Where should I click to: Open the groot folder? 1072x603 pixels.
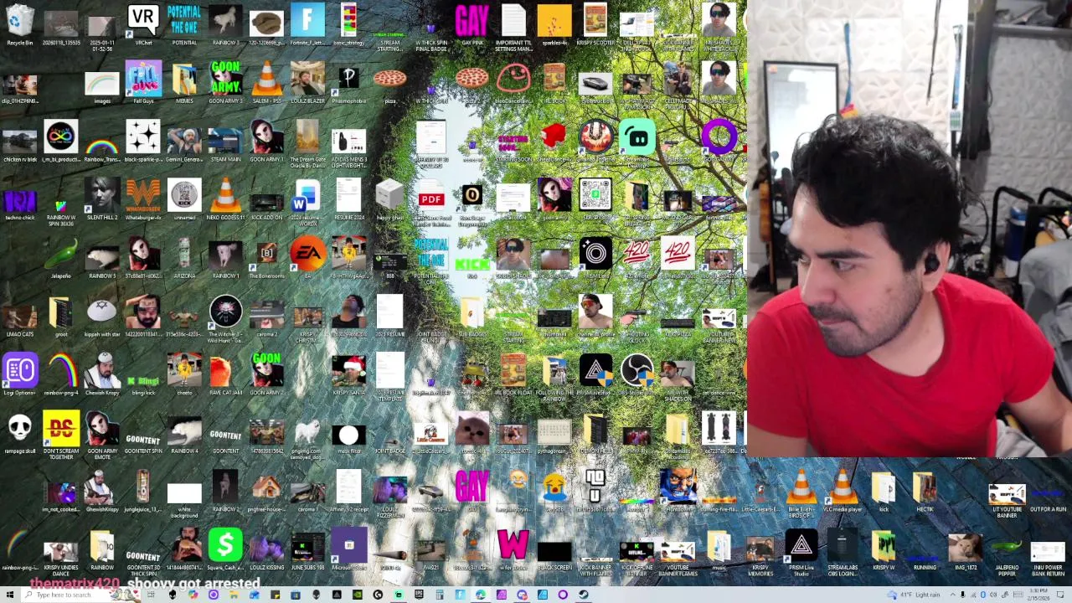[61, 316]
